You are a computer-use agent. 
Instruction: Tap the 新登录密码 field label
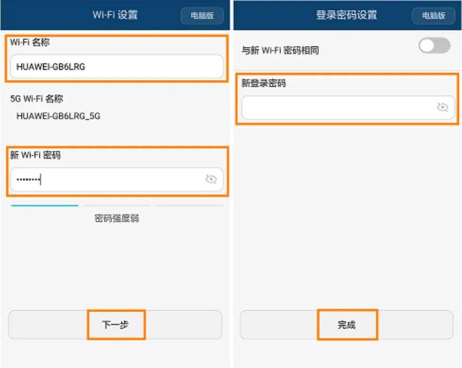coord(264,83)
